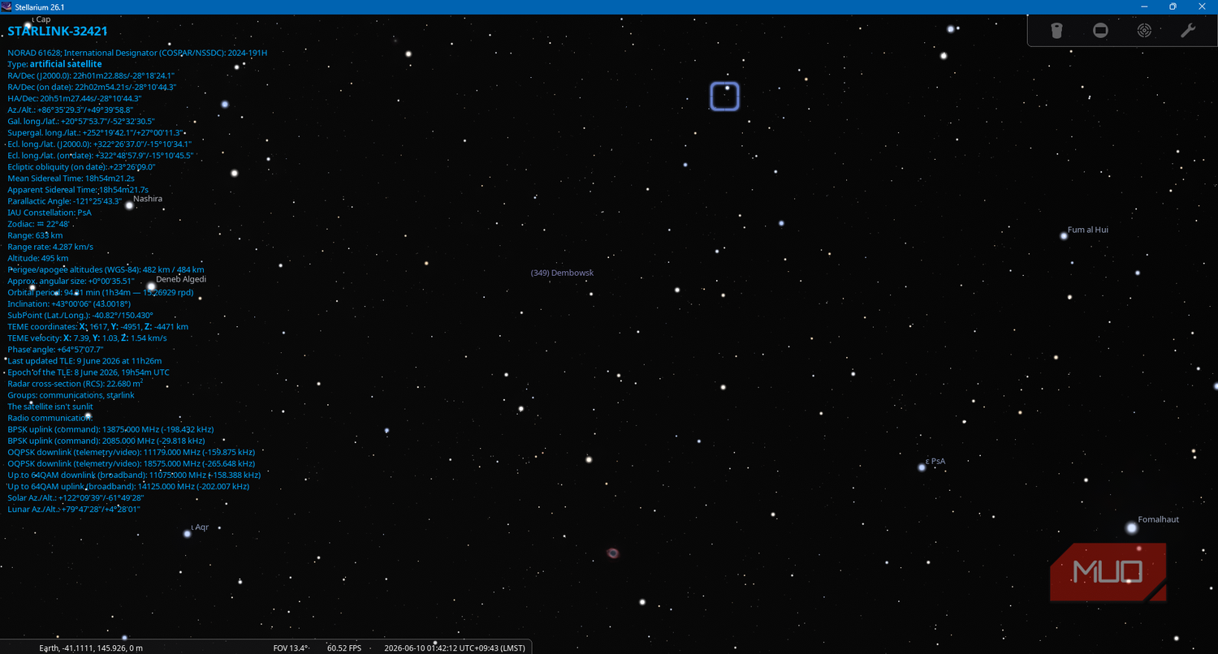Click the (349) Dembowsk asteroid label

click(562, 273)
